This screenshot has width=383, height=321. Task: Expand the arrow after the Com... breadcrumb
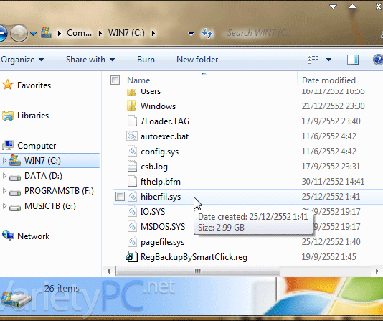click(100, 33)
